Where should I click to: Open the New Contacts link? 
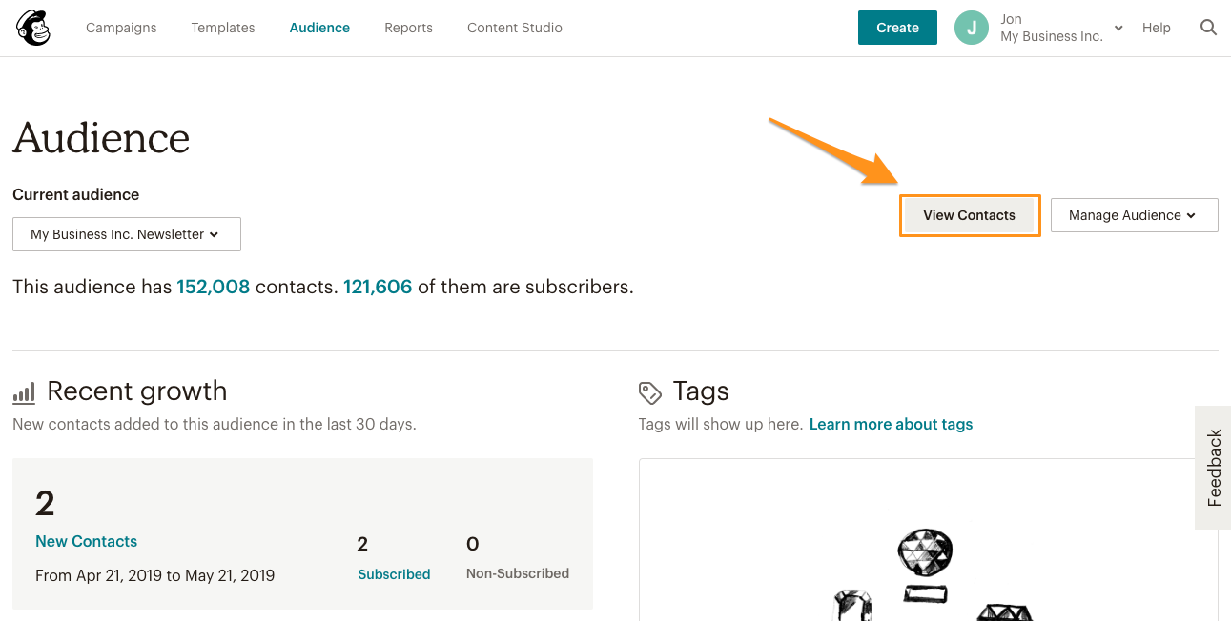pyautogui.click(x=86, y=541)
